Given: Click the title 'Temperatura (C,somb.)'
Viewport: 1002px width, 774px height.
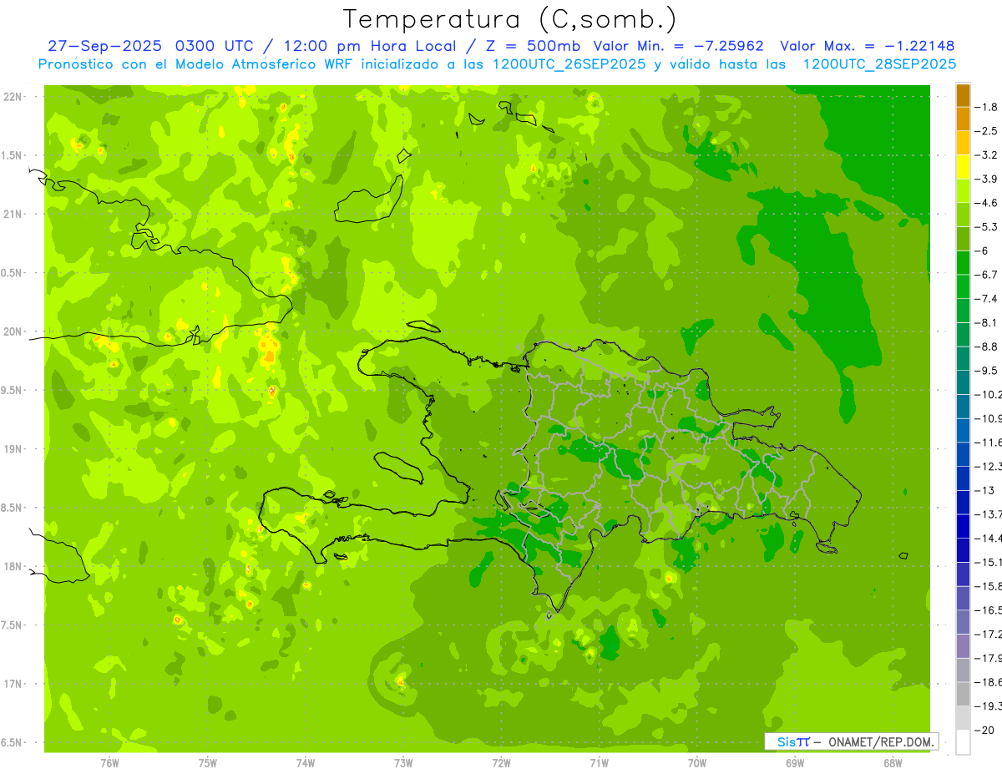Looking at the screenshot, I should pos(510,19).
